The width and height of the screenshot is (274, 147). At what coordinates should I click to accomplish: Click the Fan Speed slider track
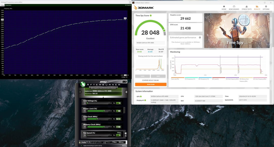(x=100, y=135)
